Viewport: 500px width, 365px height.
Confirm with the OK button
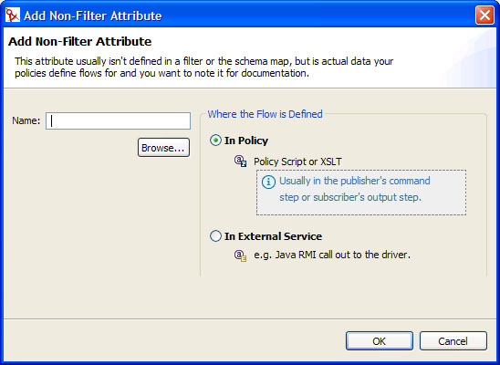380,340
